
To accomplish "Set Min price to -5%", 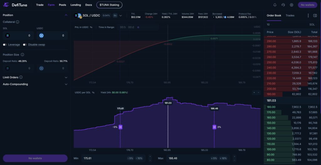I will tap(130, 158).
